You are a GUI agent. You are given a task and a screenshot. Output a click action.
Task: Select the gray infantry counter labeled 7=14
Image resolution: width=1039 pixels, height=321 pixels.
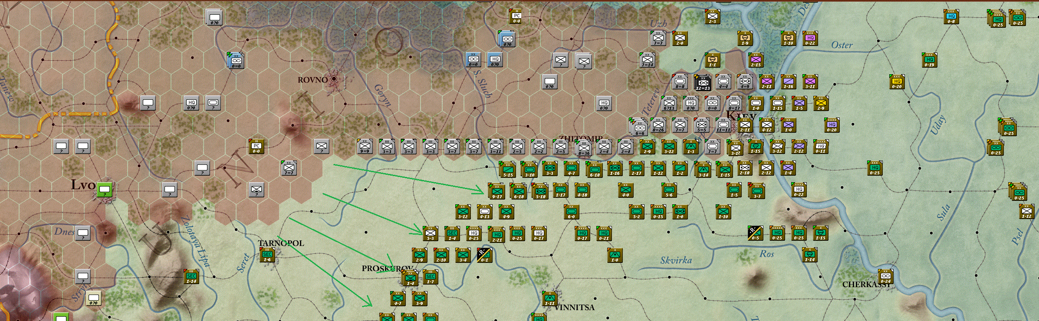click(647, 60)
